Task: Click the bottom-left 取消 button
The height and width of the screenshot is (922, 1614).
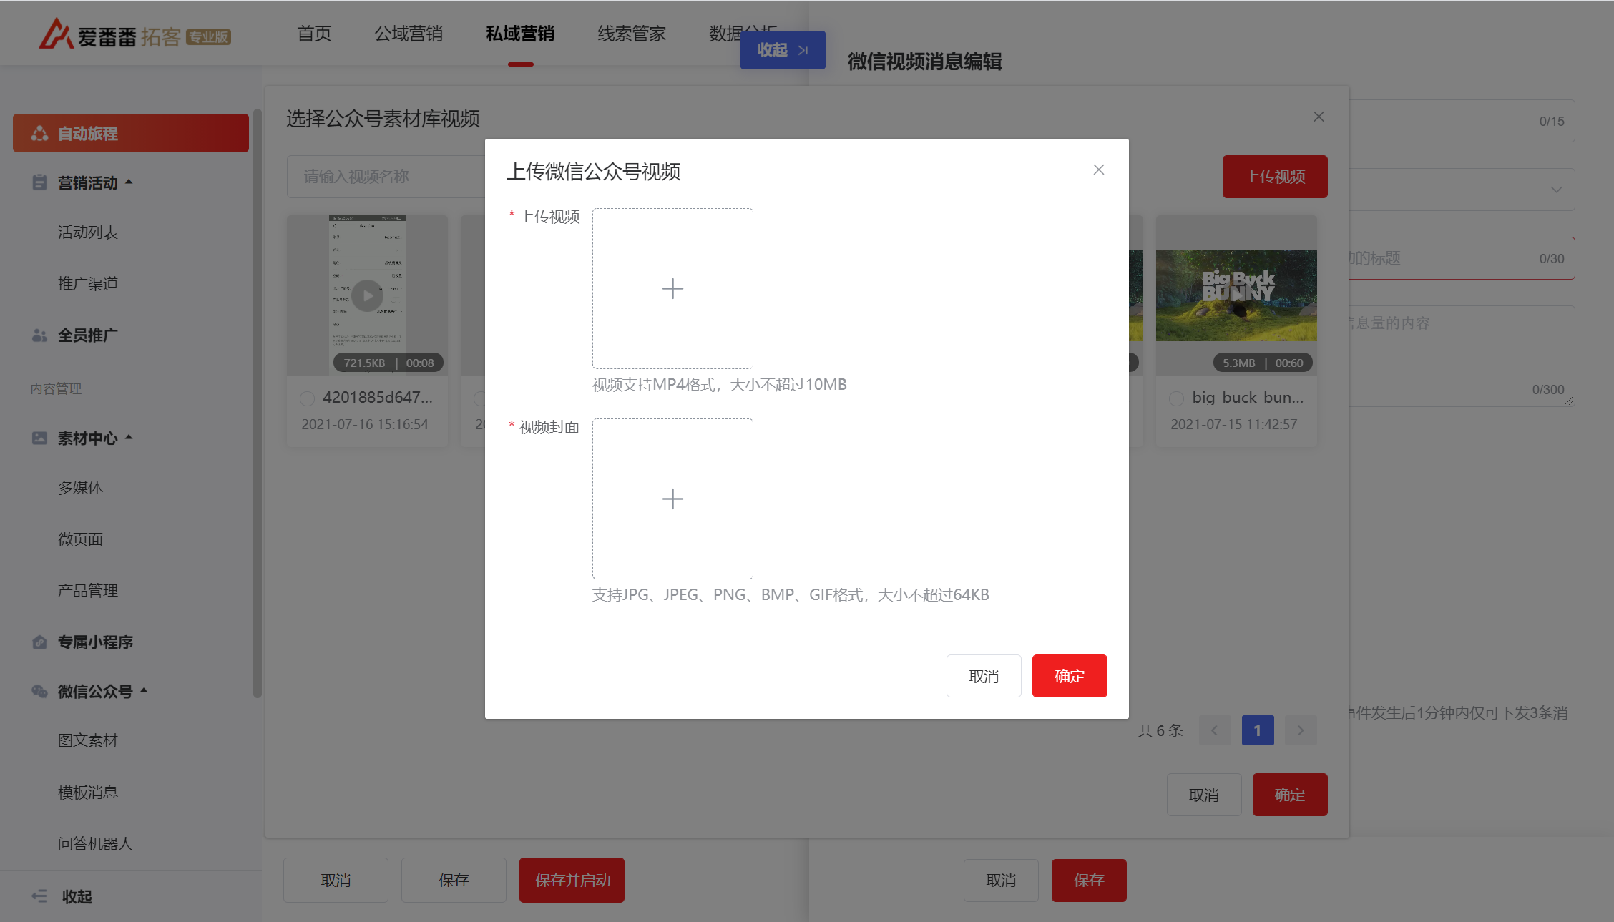Action: [x=336, y=880]
